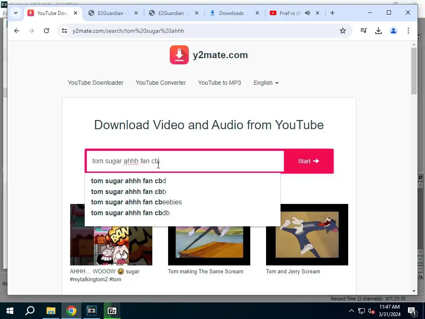Close the first E2Guardian tab
The height and width of the screenshot is (319, 425).
click(x=136, y=13)
